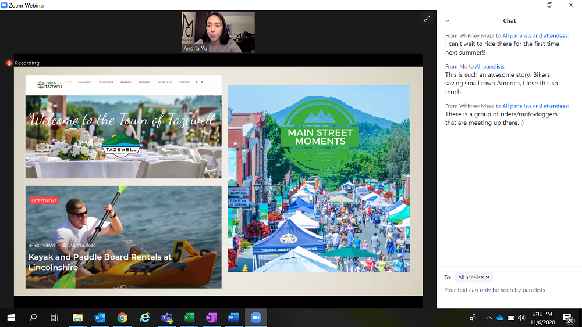582x327 pixels.
Task: Select Andria Yu's video thumbnail
Action: (218, 32)
